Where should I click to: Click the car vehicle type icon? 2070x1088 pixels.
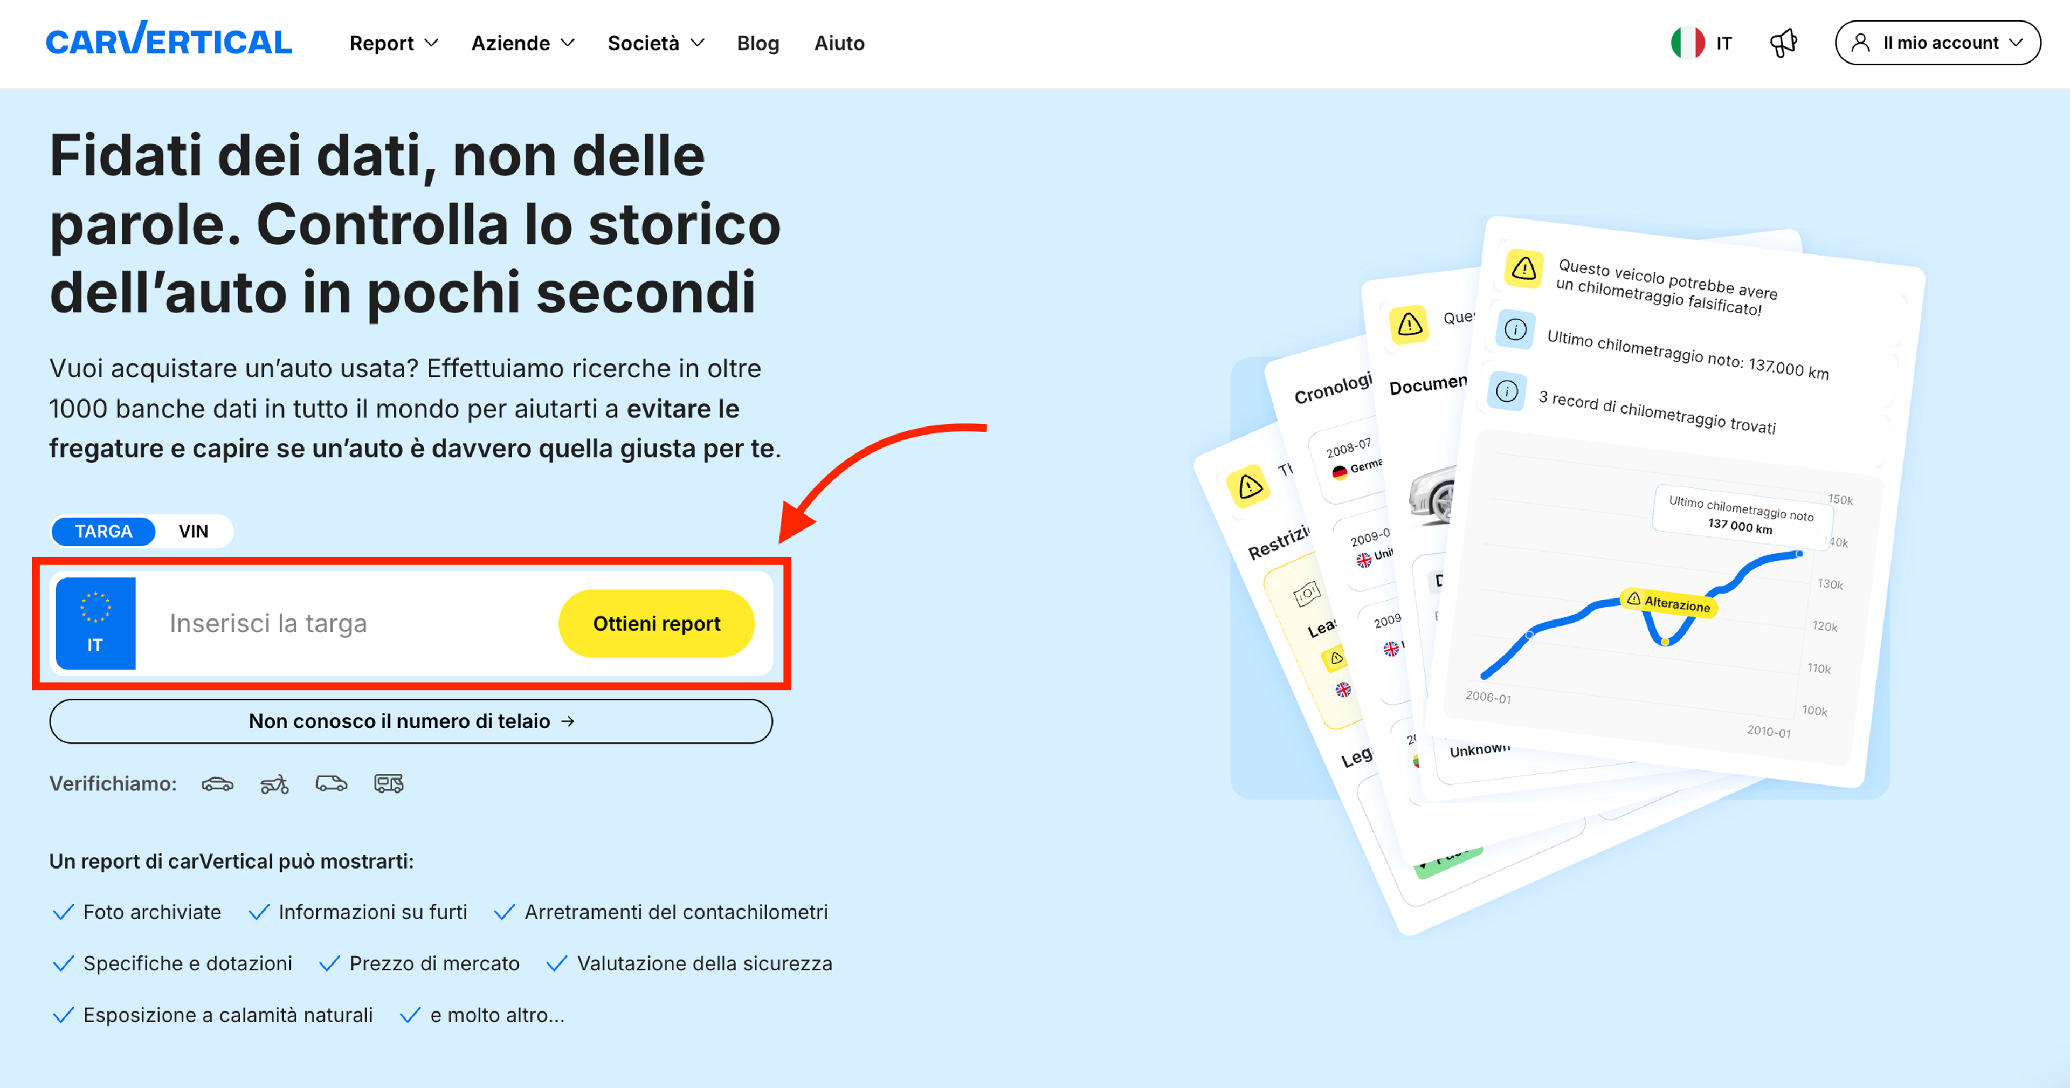(x=218, y=784)
